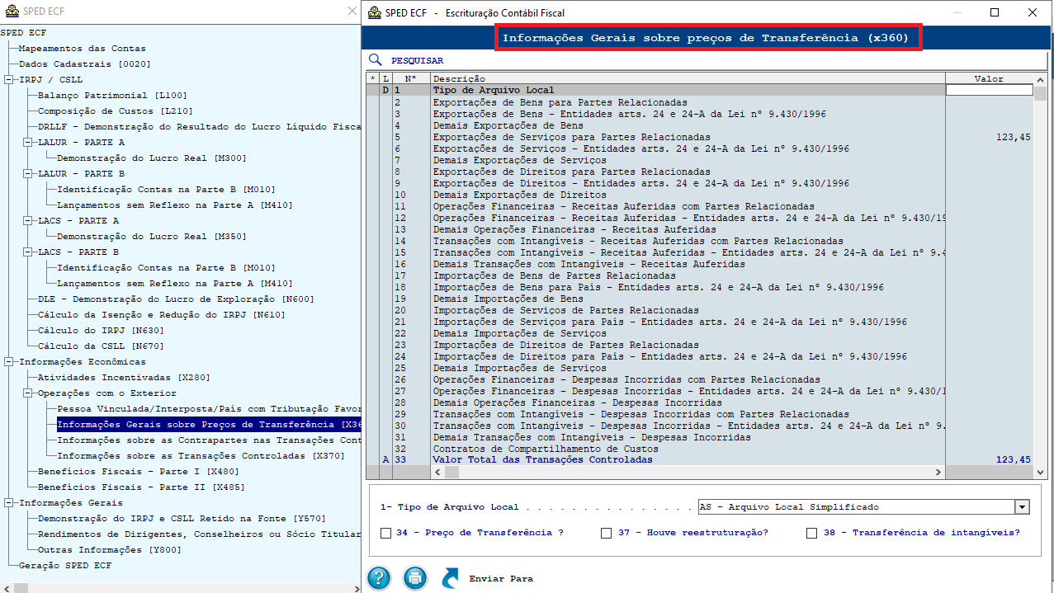Open Demonstração do Lucro Real [M300]
1054x593 pixels.
pos(151,158)
